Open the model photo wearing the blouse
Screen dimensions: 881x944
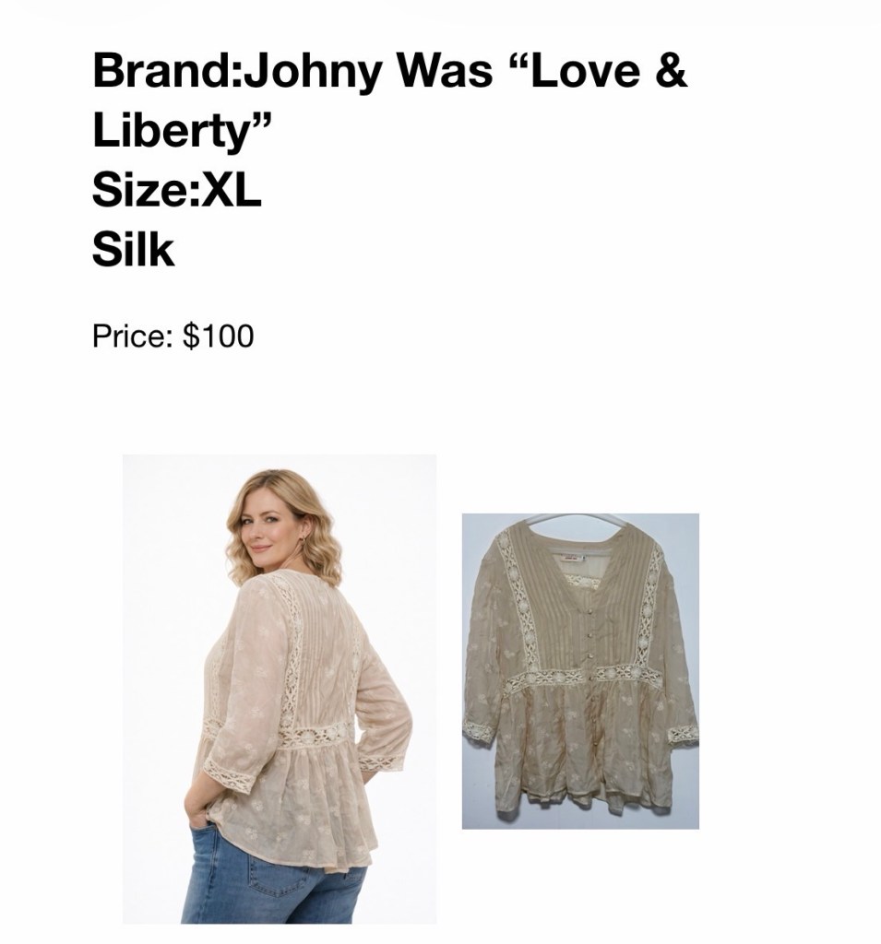[279, 689]
